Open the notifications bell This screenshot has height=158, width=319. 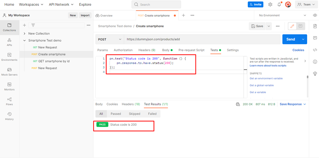(x=279, y=4)
